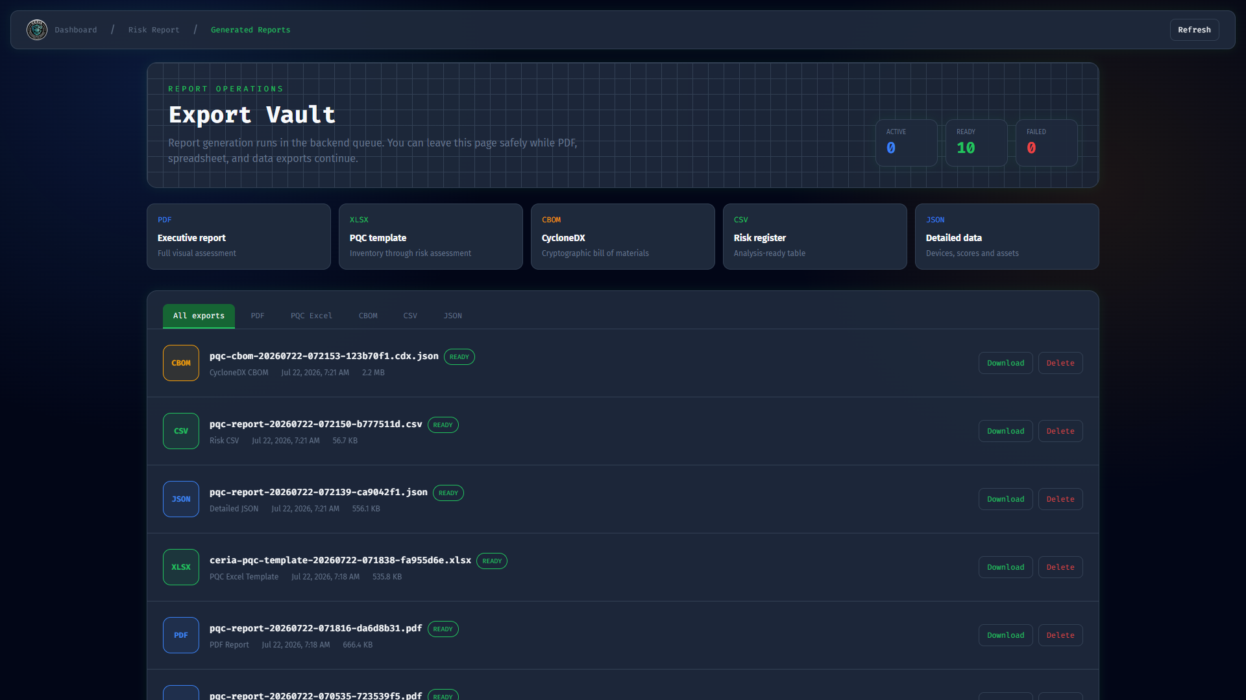
Task: Click the 56.7 KB file size text
Action: coord(345,441)
